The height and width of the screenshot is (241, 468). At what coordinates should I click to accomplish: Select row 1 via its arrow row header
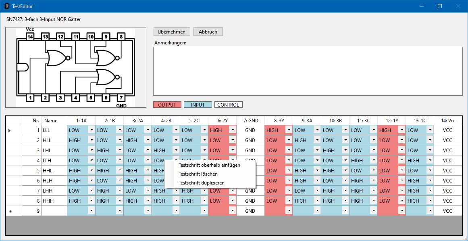pos(14,130)
